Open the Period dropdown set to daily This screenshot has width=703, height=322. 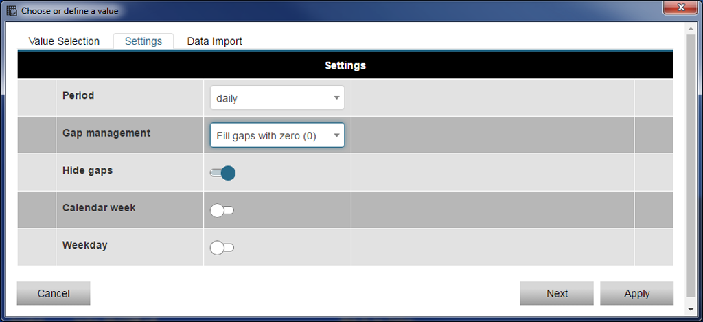click(277, 98)
